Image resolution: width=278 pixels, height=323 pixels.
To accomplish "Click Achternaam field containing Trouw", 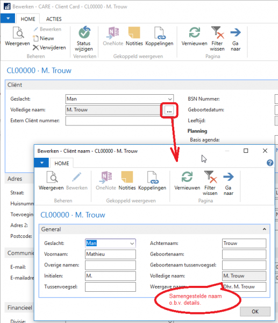I will (244, 243).
